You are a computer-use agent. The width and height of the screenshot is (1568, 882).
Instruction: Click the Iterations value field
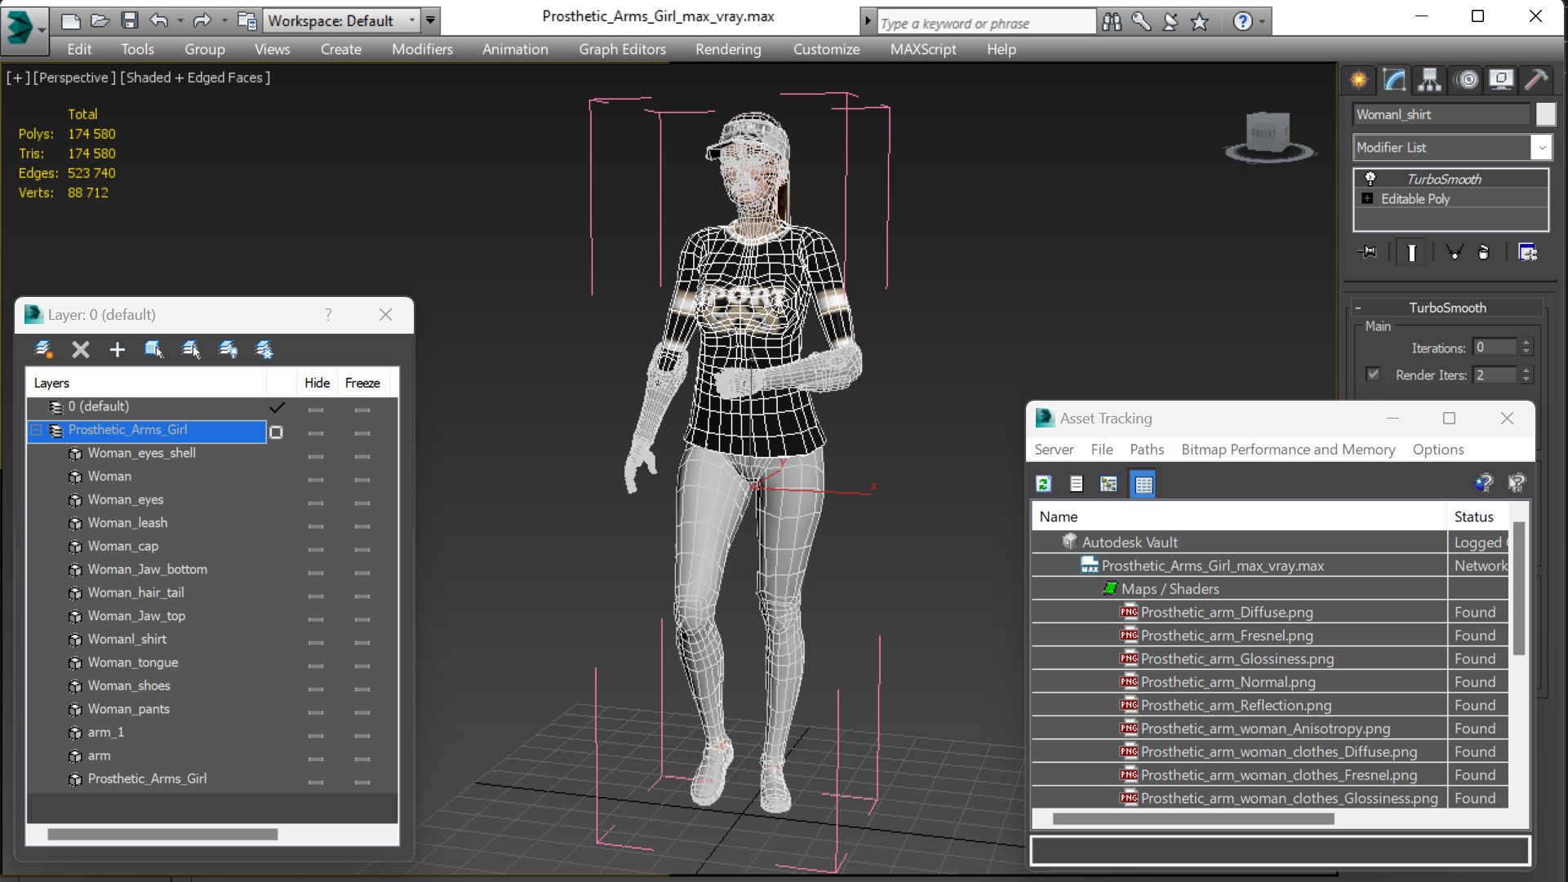click(1495, 348)
